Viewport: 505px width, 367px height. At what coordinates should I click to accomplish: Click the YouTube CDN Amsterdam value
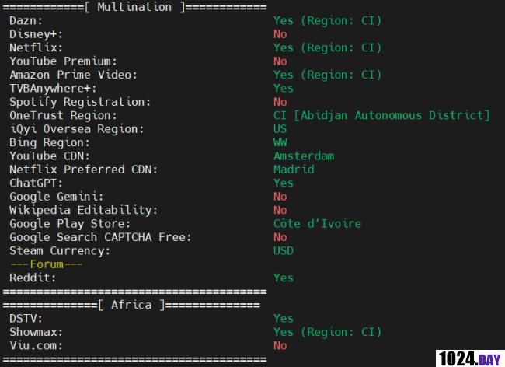pos(304,156)
